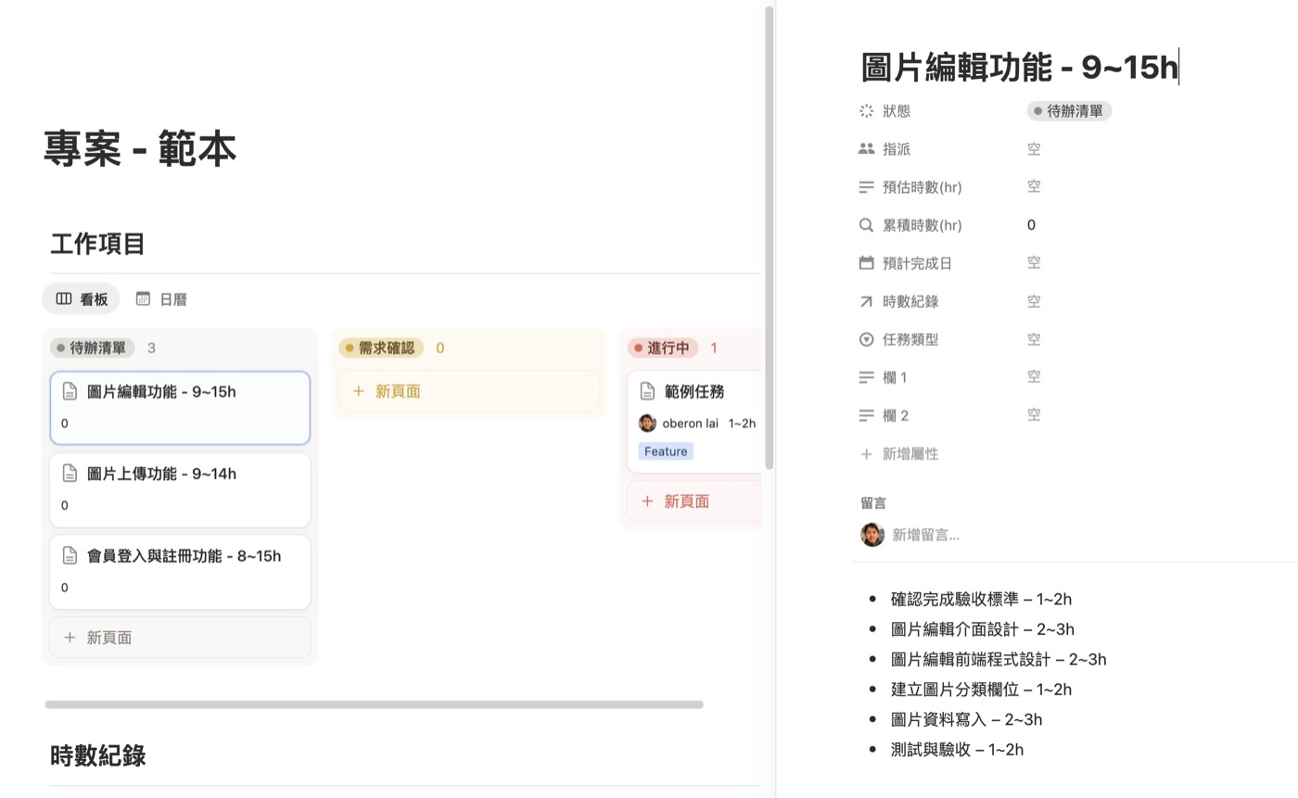Click bullet 圖片編輯前端程式設計 – 2~3h
The height and width of the screenshot is (798, 1298).
pyautogui.click(x=999, y=659)
